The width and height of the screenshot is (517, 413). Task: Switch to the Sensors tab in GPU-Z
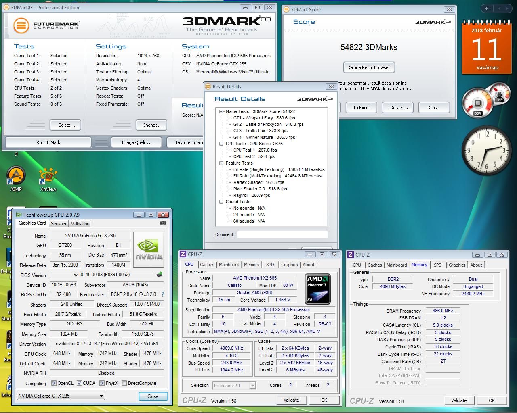coord(58,224)
